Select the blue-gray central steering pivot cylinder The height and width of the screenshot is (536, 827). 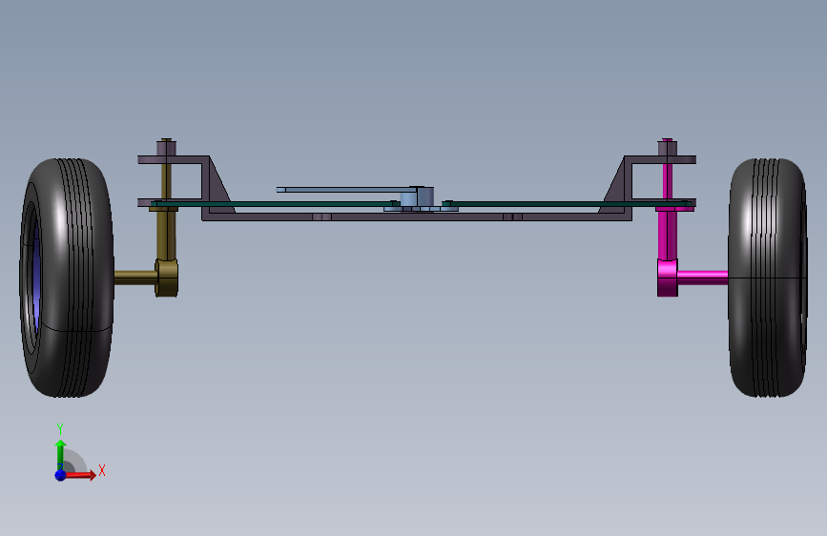(417, 197)
